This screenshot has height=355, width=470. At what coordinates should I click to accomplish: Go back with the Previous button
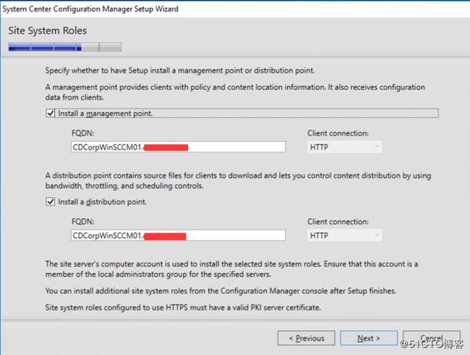click(x=306, y=338)
